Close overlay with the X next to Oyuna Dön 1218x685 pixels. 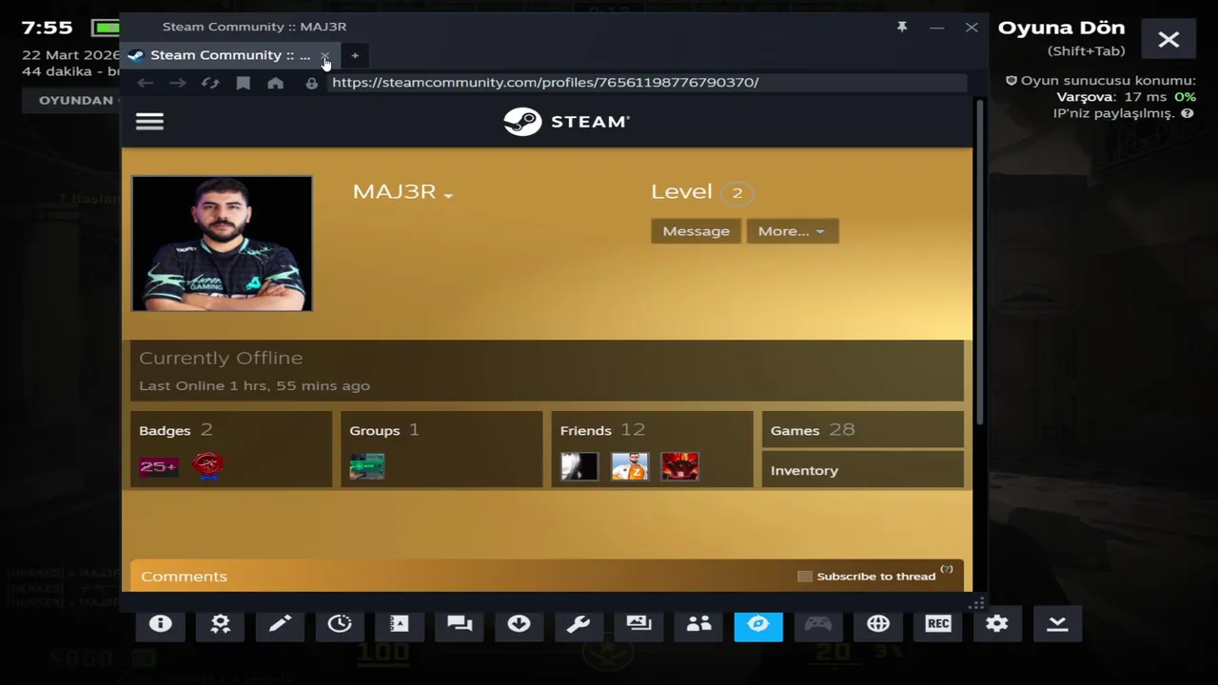pyautogui.click(x=1169, y=39)
